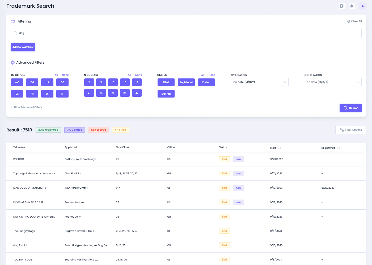Screen dimensions: 372x265
Task: Open REZ DOG trademark row
Action: (186, 159)
